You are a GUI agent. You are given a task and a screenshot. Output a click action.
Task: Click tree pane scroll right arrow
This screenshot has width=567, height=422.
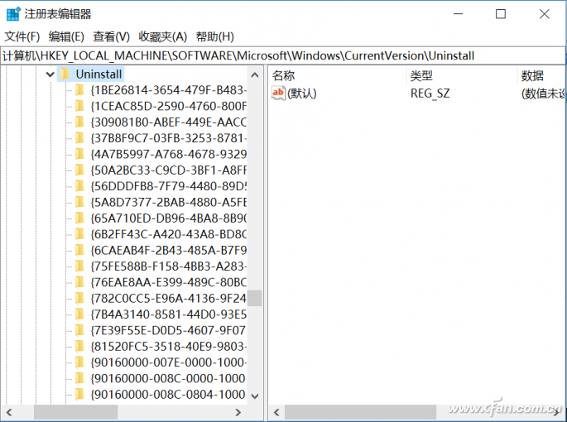[238, 412]
